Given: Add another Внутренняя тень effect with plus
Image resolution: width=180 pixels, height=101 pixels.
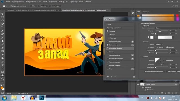Looking at the screenshot, I should pos(132,45).
